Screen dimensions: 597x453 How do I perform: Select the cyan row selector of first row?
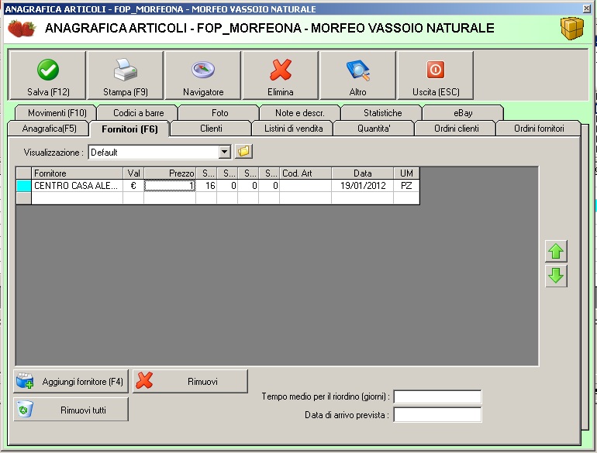23,186
